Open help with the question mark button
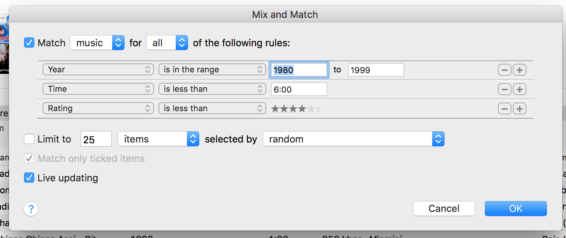The image size is (566, 238). [x=31, y=209]
